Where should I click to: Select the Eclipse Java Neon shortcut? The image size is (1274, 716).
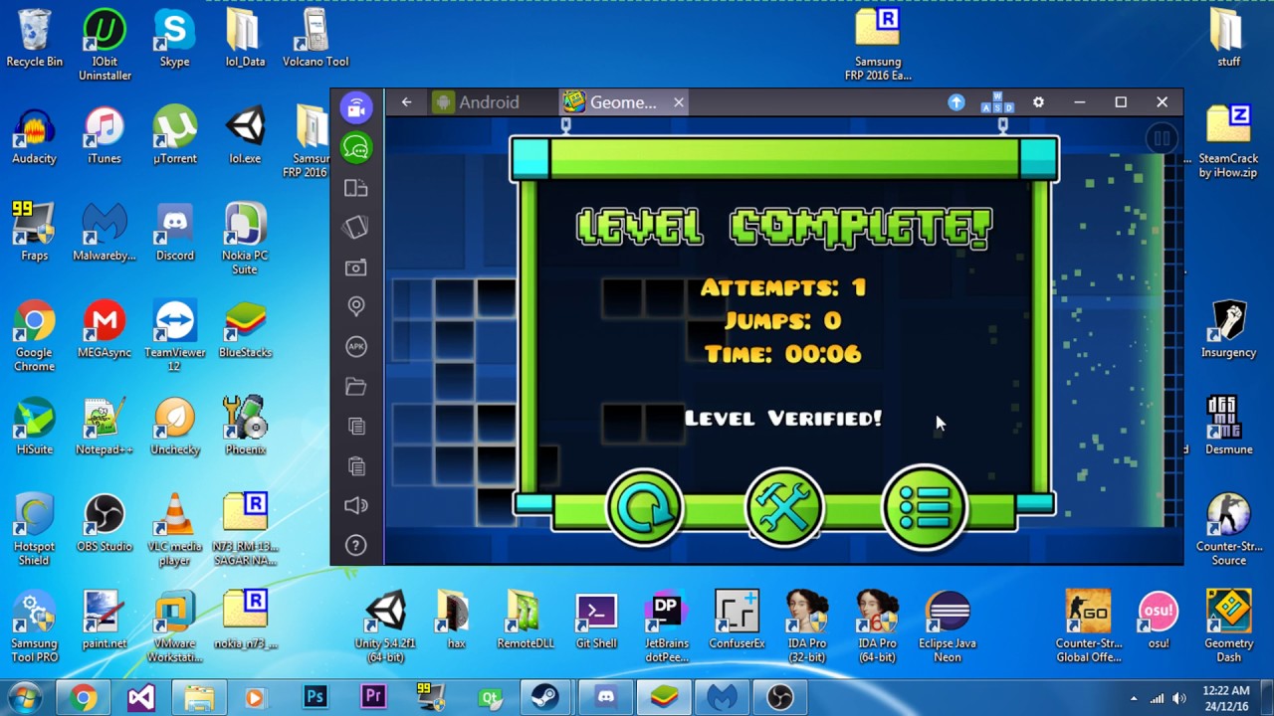coord(948,626)
